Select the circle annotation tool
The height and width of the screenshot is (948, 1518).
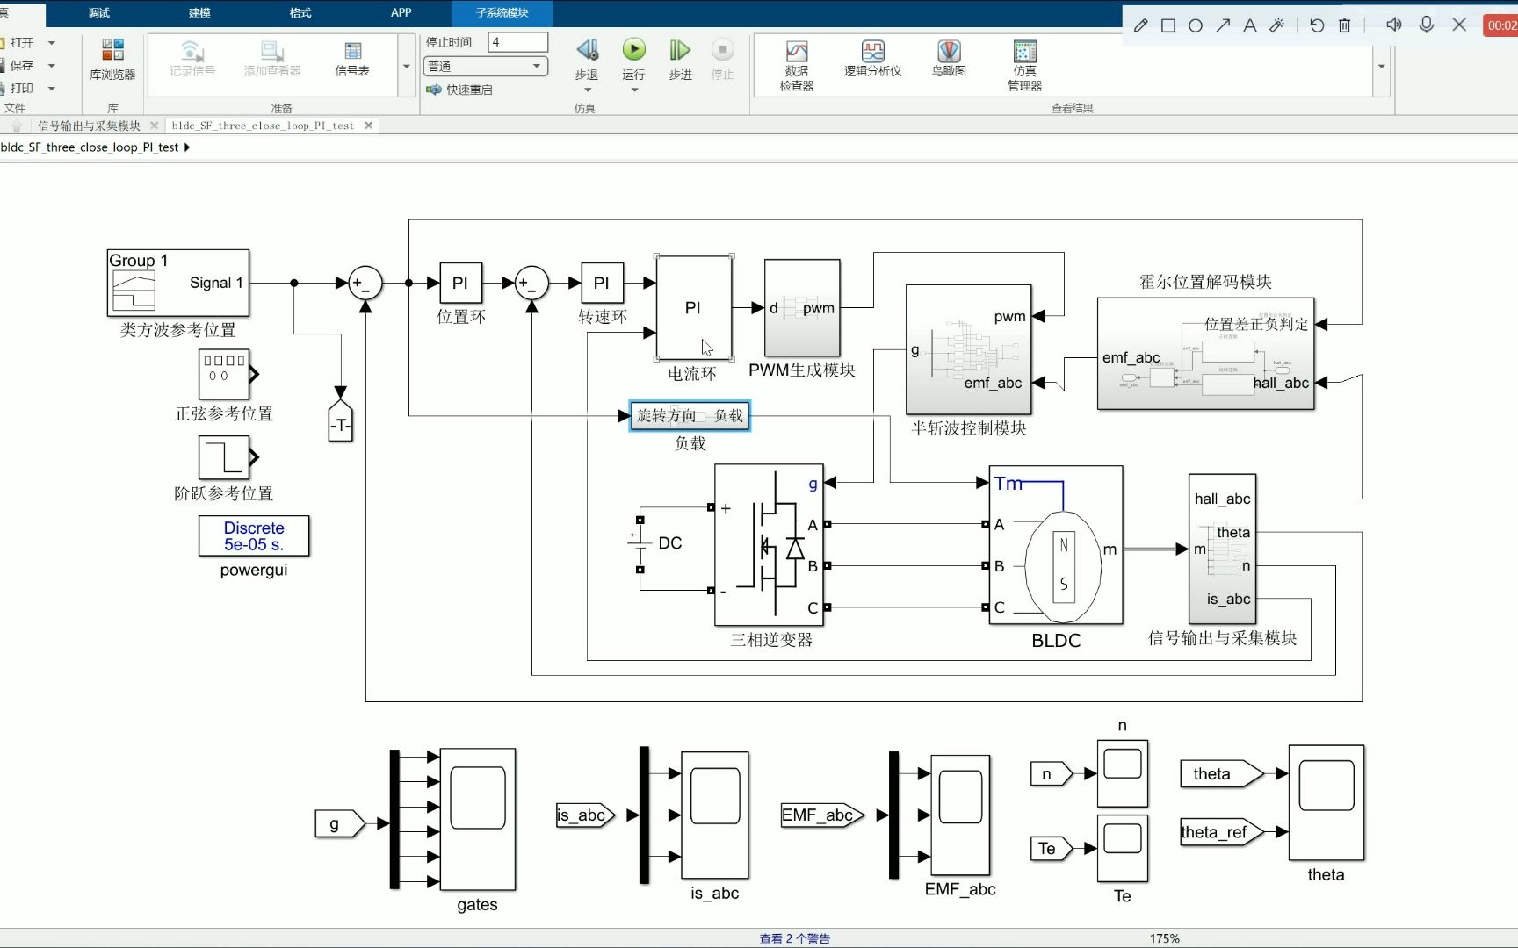pos(1196,25)
